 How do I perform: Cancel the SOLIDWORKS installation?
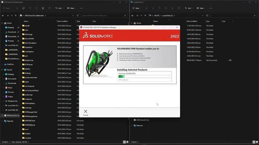coord(85,113)
